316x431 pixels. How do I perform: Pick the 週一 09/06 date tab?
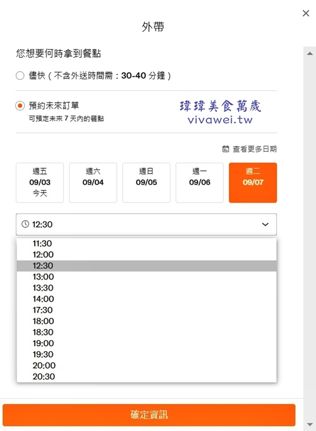point(200,183)
